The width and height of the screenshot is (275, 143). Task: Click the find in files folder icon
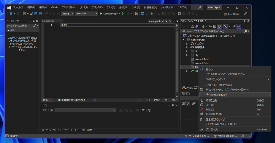(136, 14)
